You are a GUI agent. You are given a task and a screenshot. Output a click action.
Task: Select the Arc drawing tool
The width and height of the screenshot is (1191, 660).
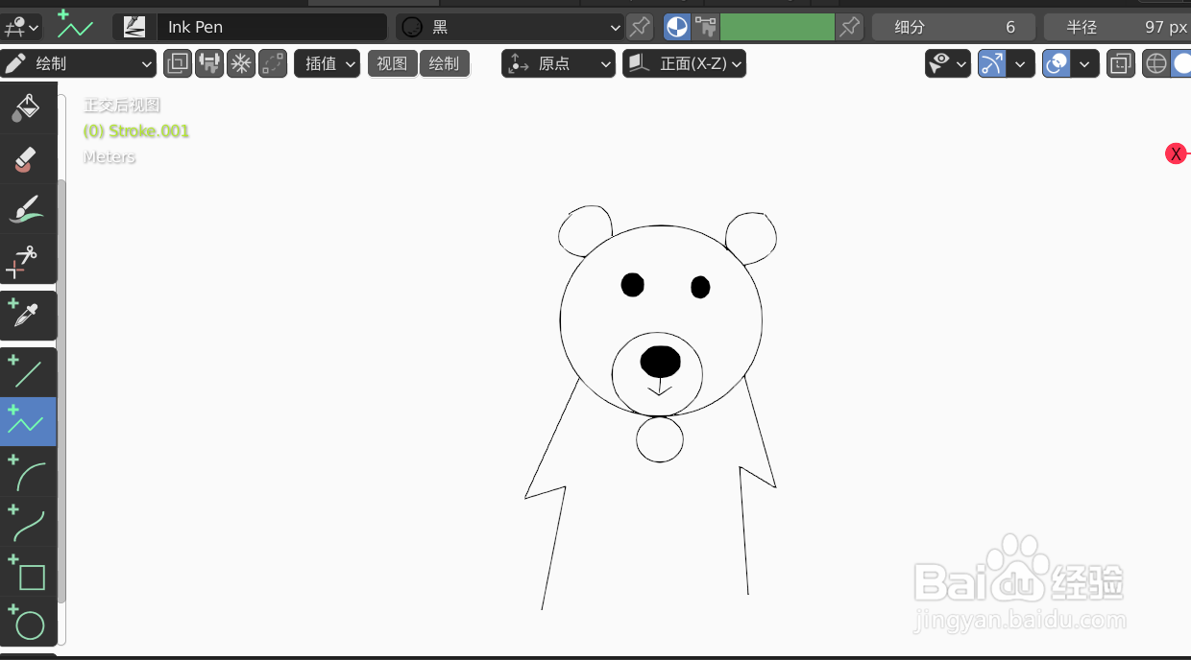tap(27, 471)
